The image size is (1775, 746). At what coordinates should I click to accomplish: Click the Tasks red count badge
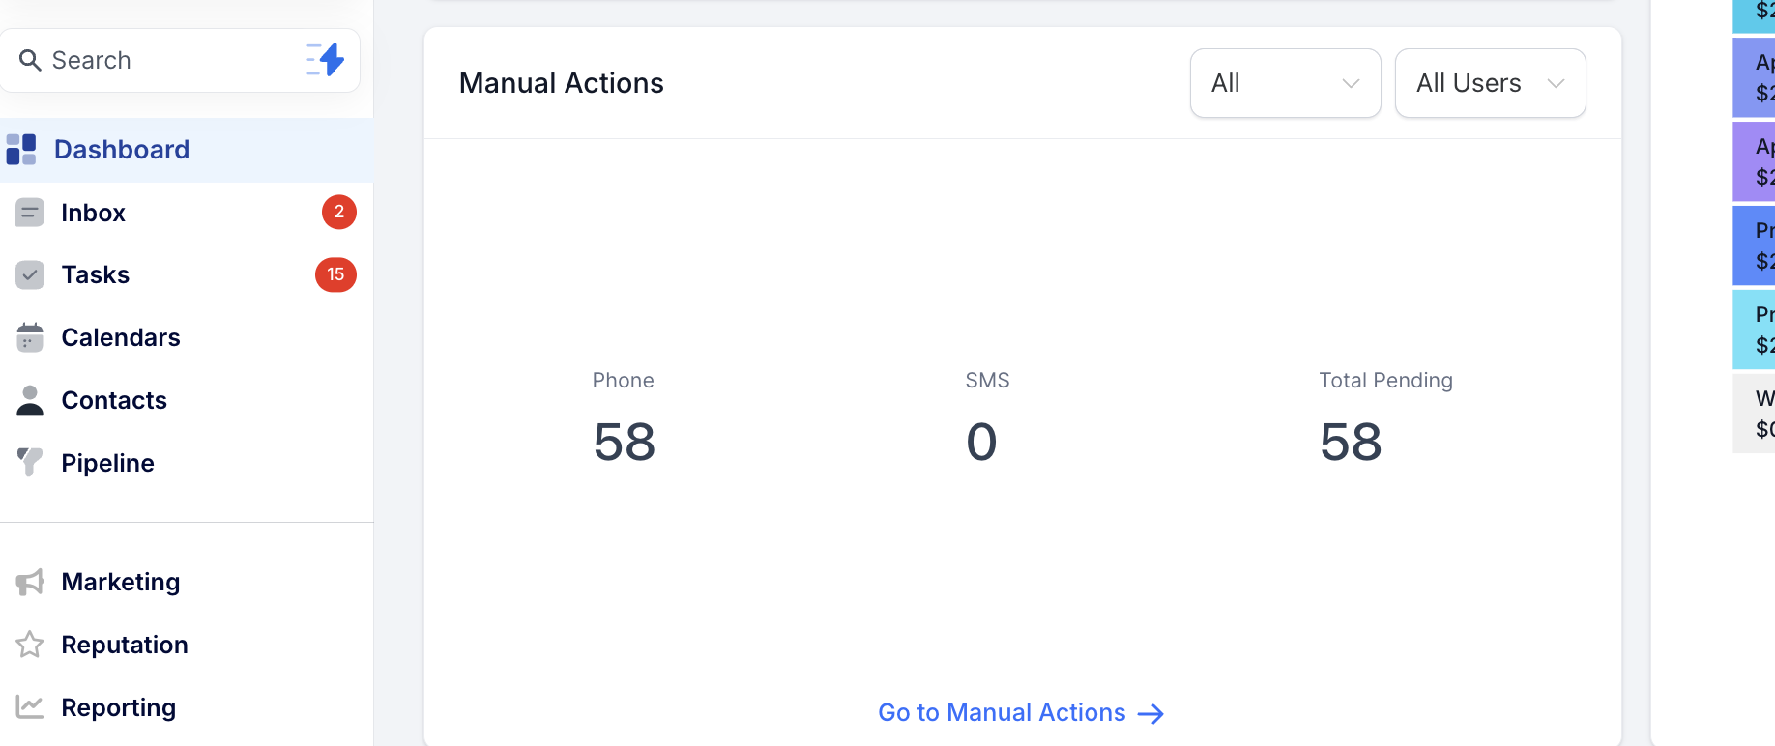coord(335,275)
